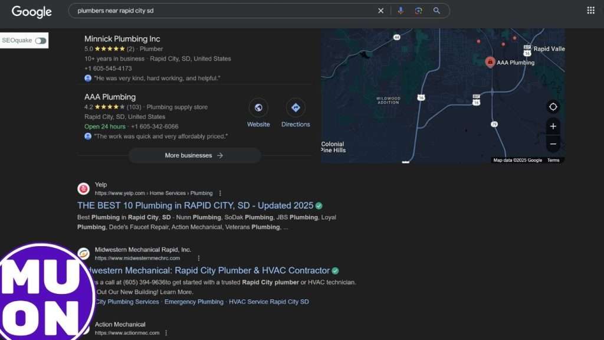604x340 pixels.
Task: Visit AAA Plumbing Website icon
Action: point(258,107)
